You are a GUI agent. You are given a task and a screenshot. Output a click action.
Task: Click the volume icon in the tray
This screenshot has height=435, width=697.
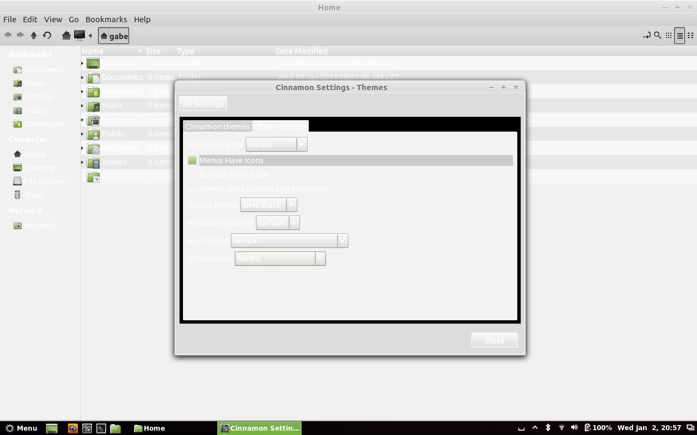574,428
